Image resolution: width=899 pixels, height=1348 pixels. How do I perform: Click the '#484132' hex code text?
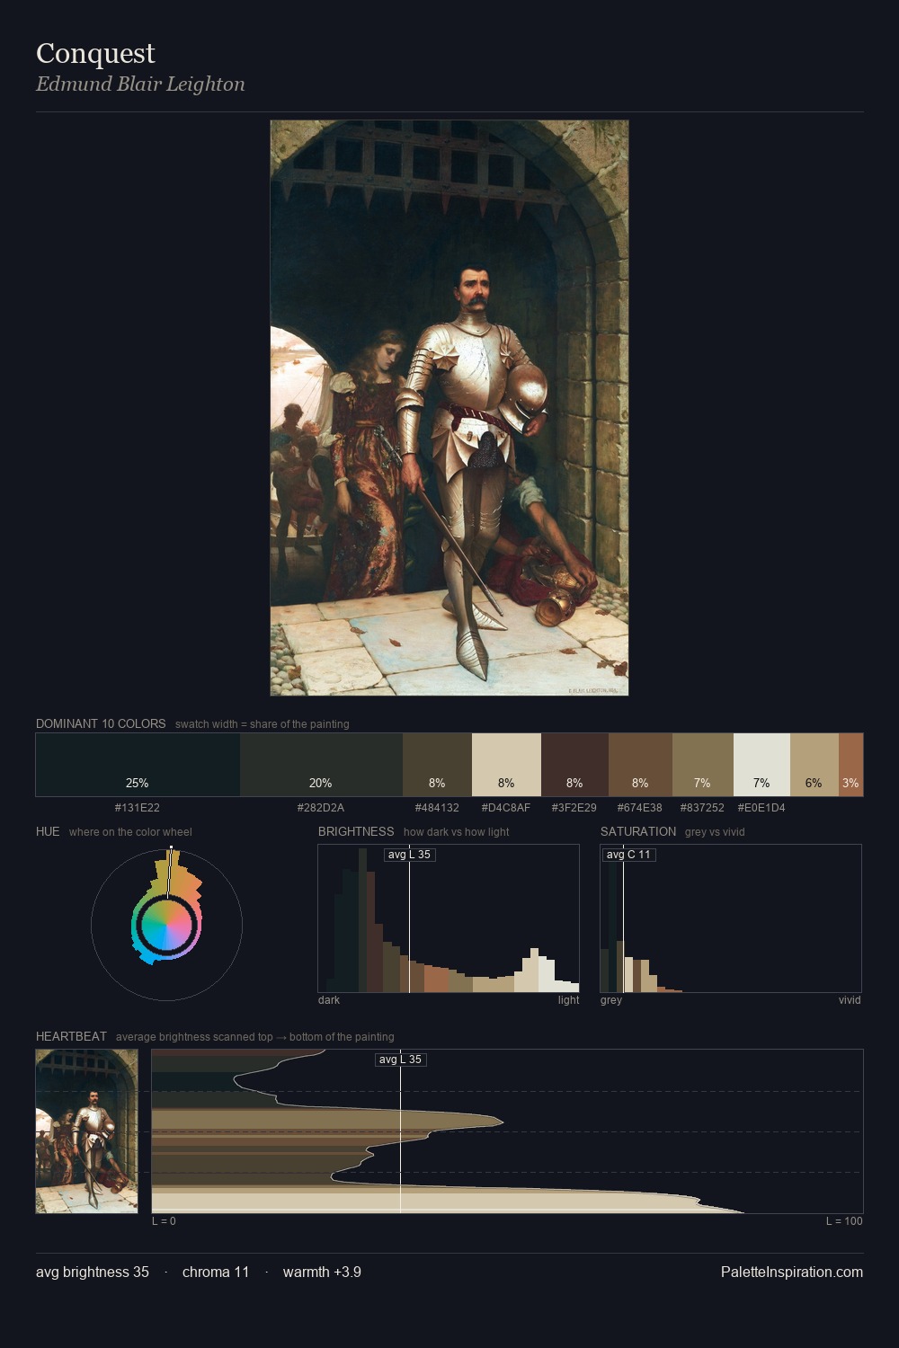click(x=437, y=808)
